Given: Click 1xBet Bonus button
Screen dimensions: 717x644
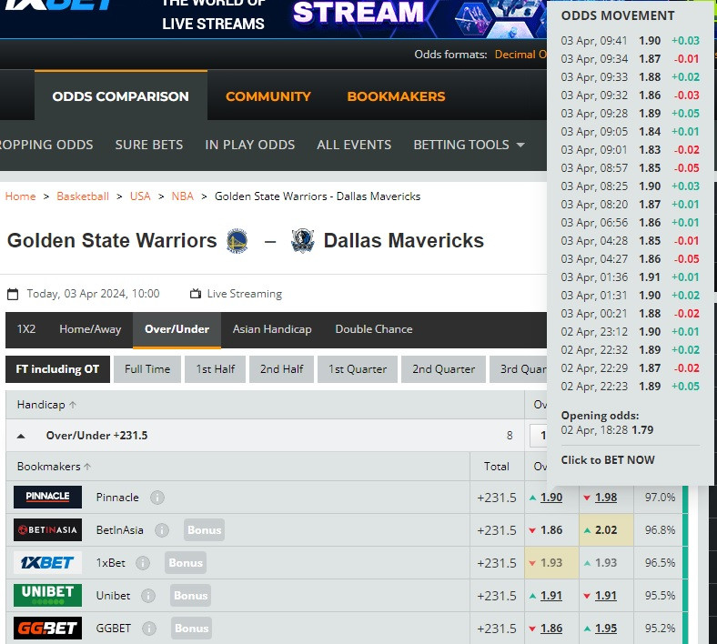Looking at the screenshot, I should 186,563.
